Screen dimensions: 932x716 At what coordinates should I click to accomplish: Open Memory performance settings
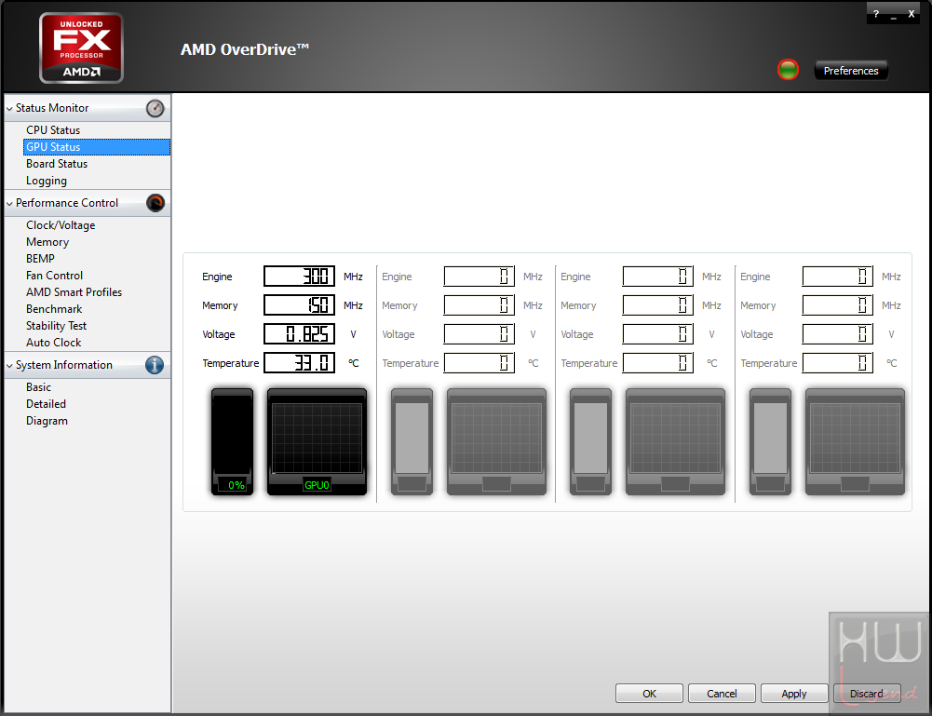coord(47,242)
